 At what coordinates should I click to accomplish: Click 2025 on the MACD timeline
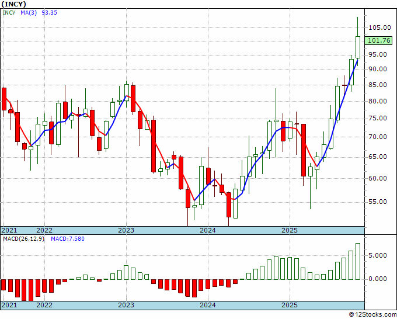point(290,305)
